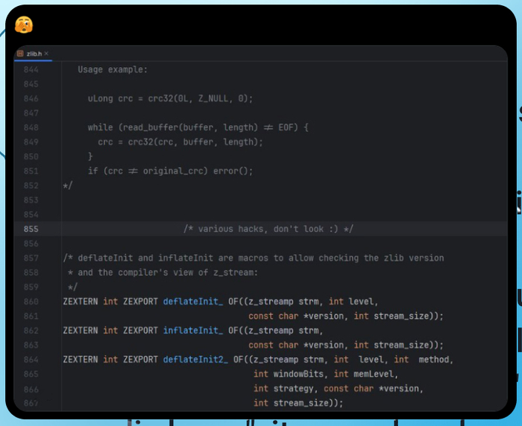Image resolution: width=522 pixels, height=426 pixels.
Task: Click windowBits parameter on line 865
Action: point(301,374)
